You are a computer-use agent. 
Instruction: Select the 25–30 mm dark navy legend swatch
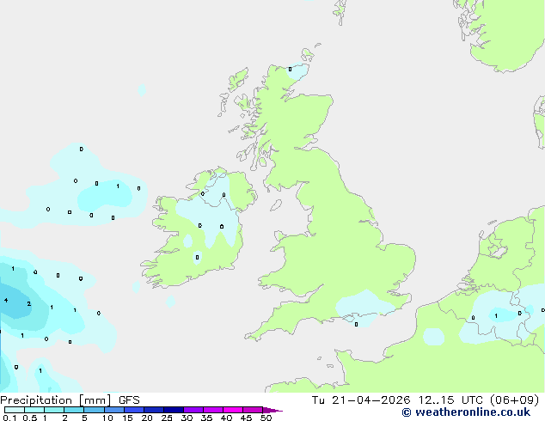(174, 410)
